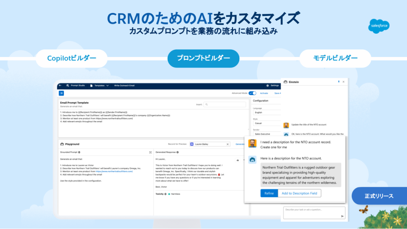Click the Save As button

pos(278,93)
